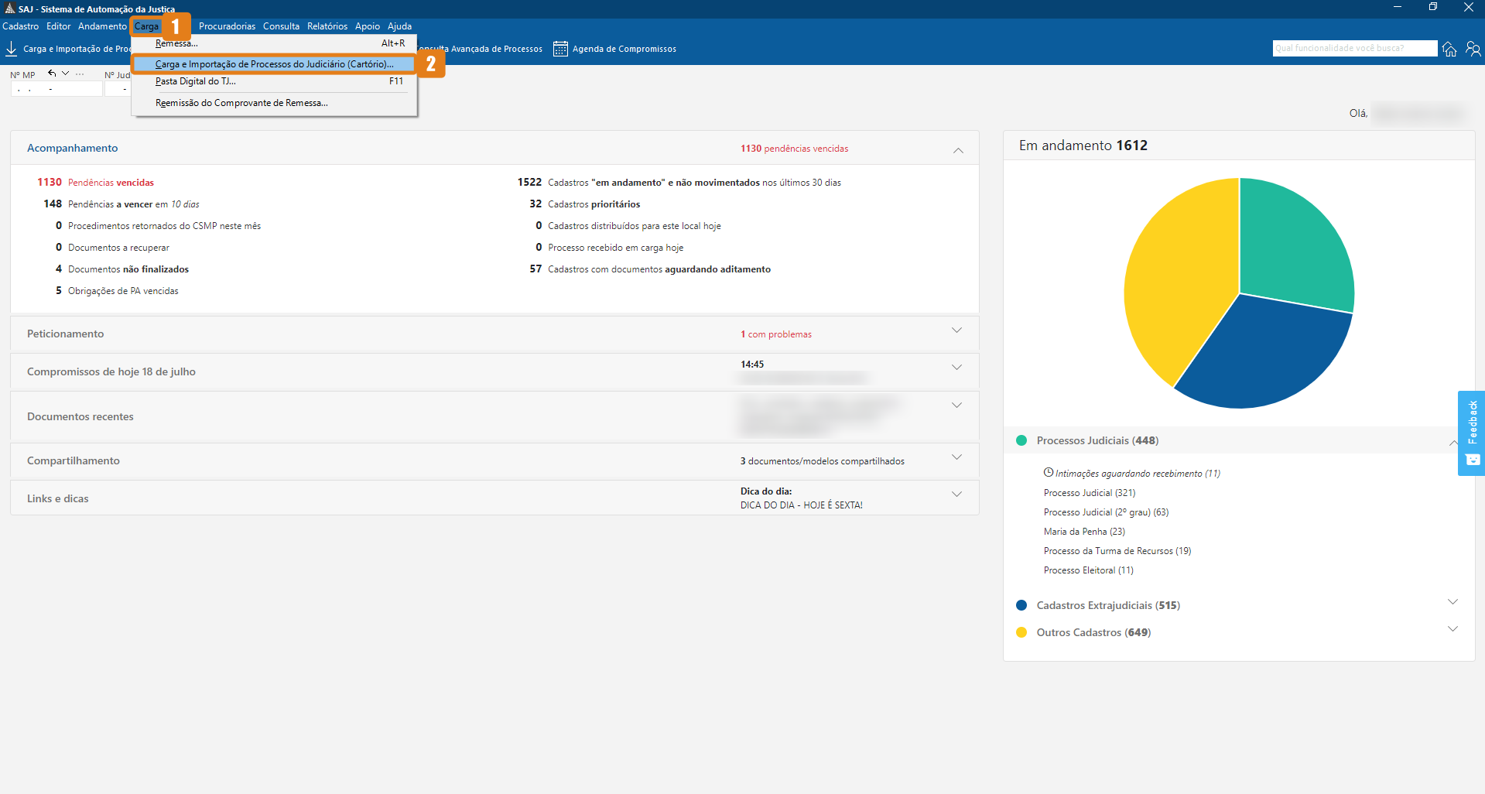
Task: Open the Relatórios menu
Action: 327,26
